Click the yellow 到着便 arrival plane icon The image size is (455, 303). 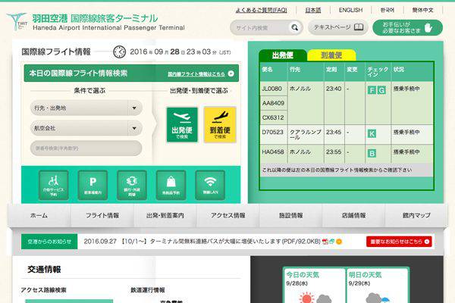220,125
